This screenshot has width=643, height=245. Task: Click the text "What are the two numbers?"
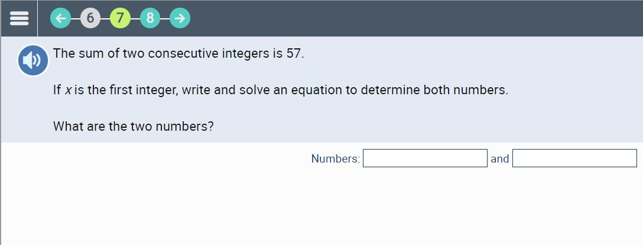tap(134, 126)
